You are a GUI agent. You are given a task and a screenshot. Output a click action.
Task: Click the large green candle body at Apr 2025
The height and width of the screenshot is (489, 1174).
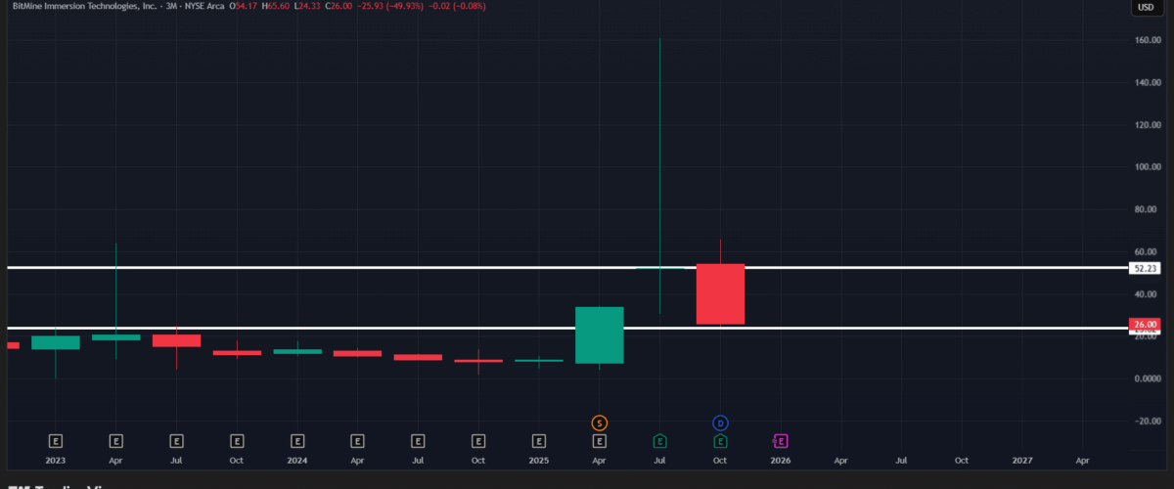[599, 335]
